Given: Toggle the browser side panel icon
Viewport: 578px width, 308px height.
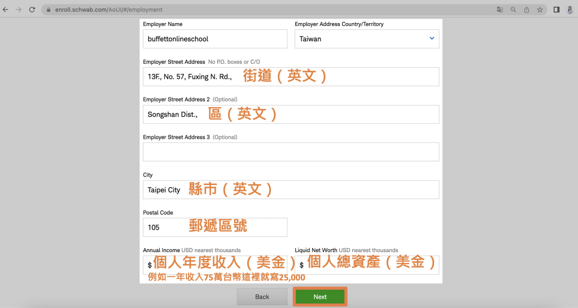Looking at the screenshot, I should tap(557, 10).
